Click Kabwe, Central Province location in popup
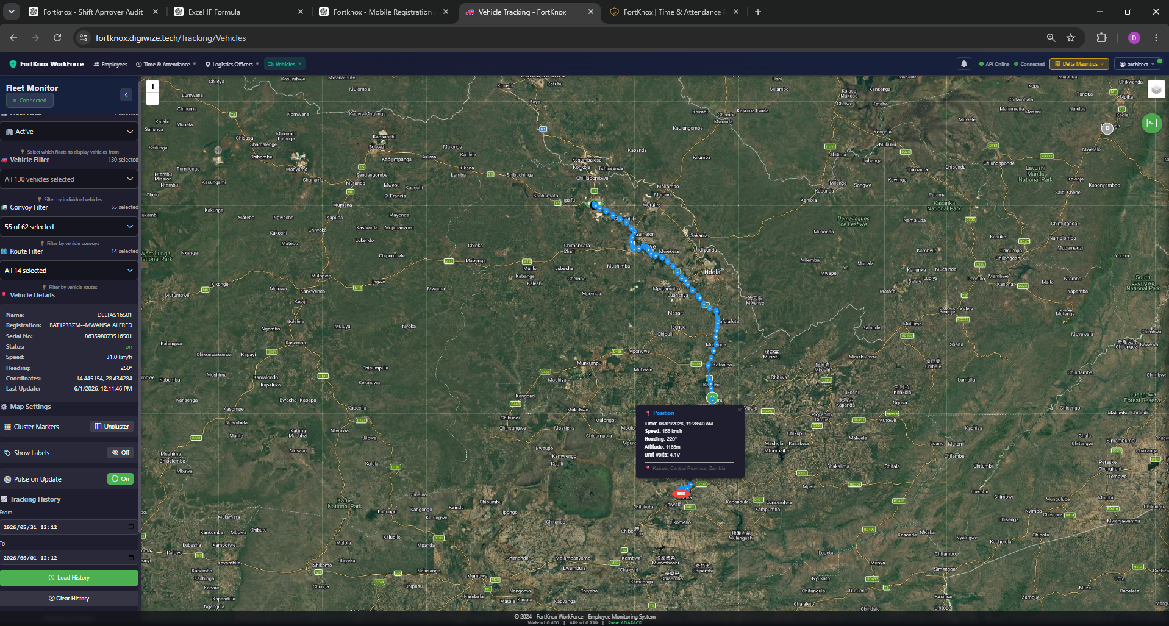Viewport: 1169px width, 626px height. pos(689,468)
